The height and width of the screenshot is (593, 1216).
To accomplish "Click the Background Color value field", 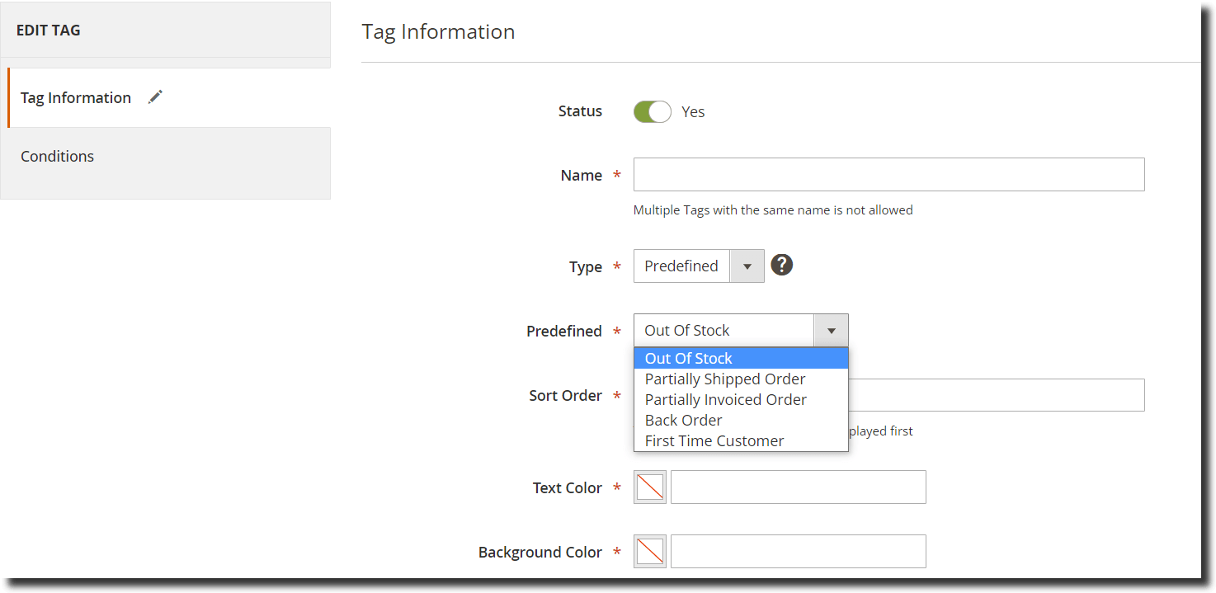I will click(x=798, y=552).
